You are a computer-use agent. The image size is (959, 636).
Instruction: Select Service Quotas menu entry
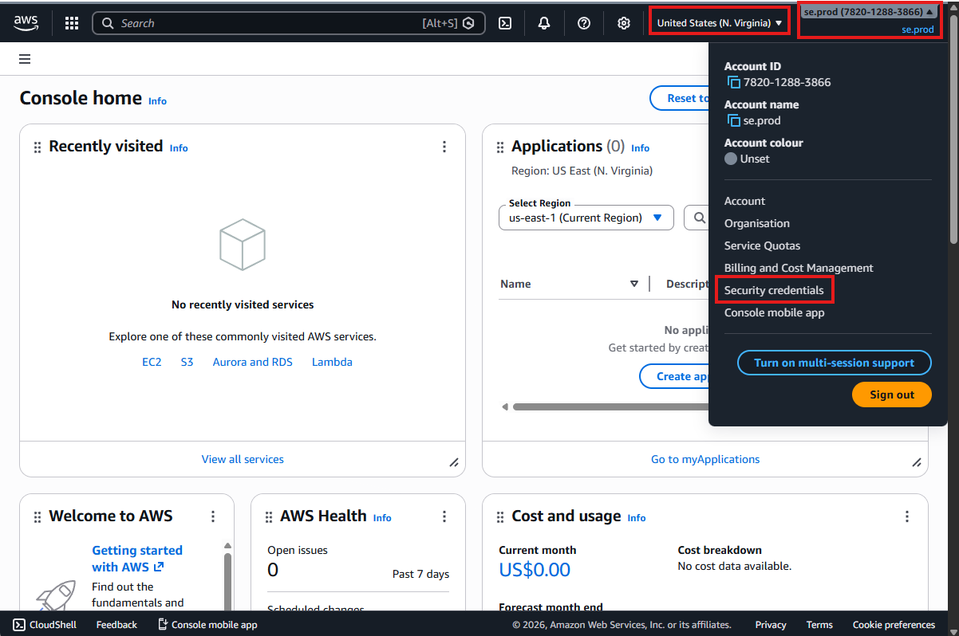tap(762, 245)
